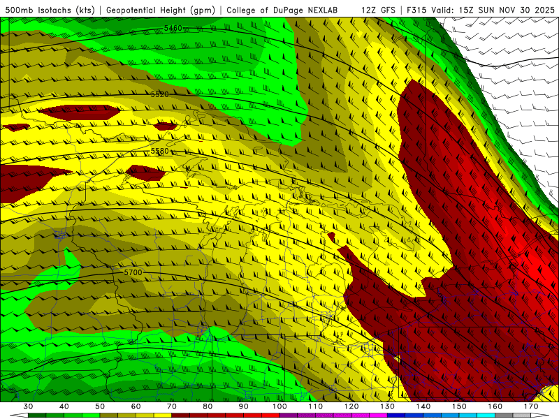Click the 40 value on the color scale

click(x=64, y=406)
